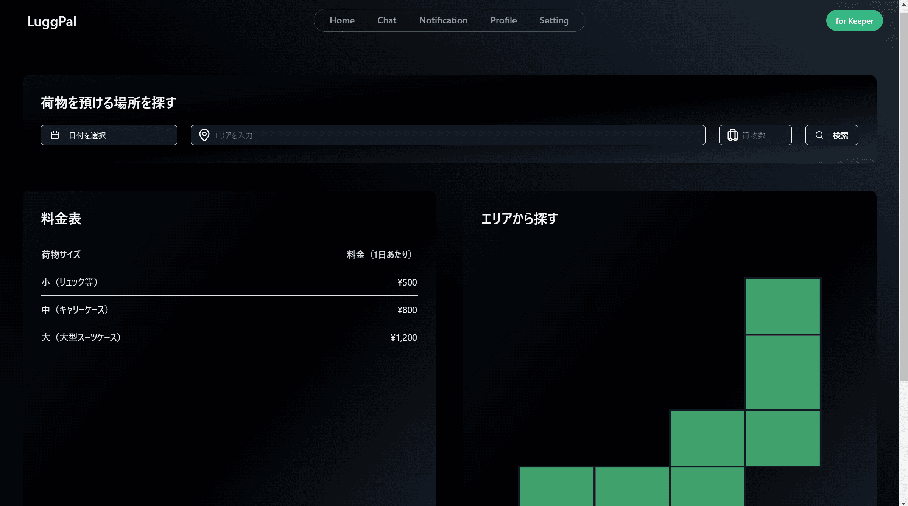
Task: Click the map pin location icon
Action: coord(204,135)
